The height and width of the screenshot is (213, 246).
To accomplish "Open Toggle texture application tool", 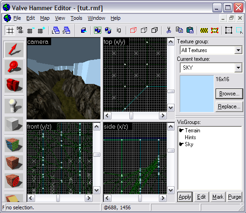I will (x=14, y=145).
